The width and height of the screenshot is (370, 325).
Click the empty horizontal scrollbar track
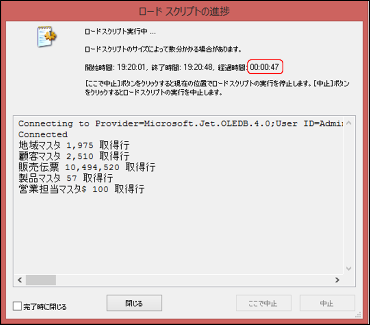coord(194,280)
